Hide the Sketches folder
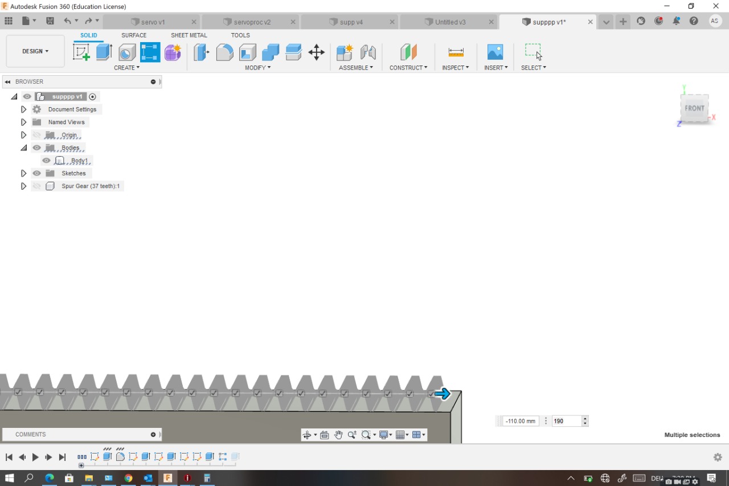 click(36, 173)
